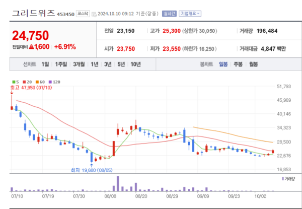
Task: Click the 고가 value 25,300
Action: (x=172, y=31)
